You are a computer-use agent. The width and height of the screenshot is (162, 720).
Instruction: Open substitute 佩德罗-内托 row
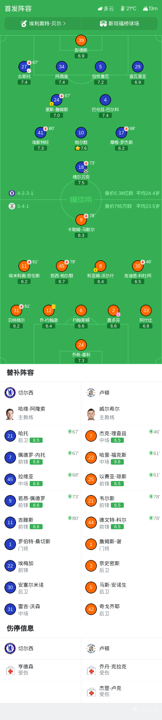pyautogui.click(x=40, y=458)
